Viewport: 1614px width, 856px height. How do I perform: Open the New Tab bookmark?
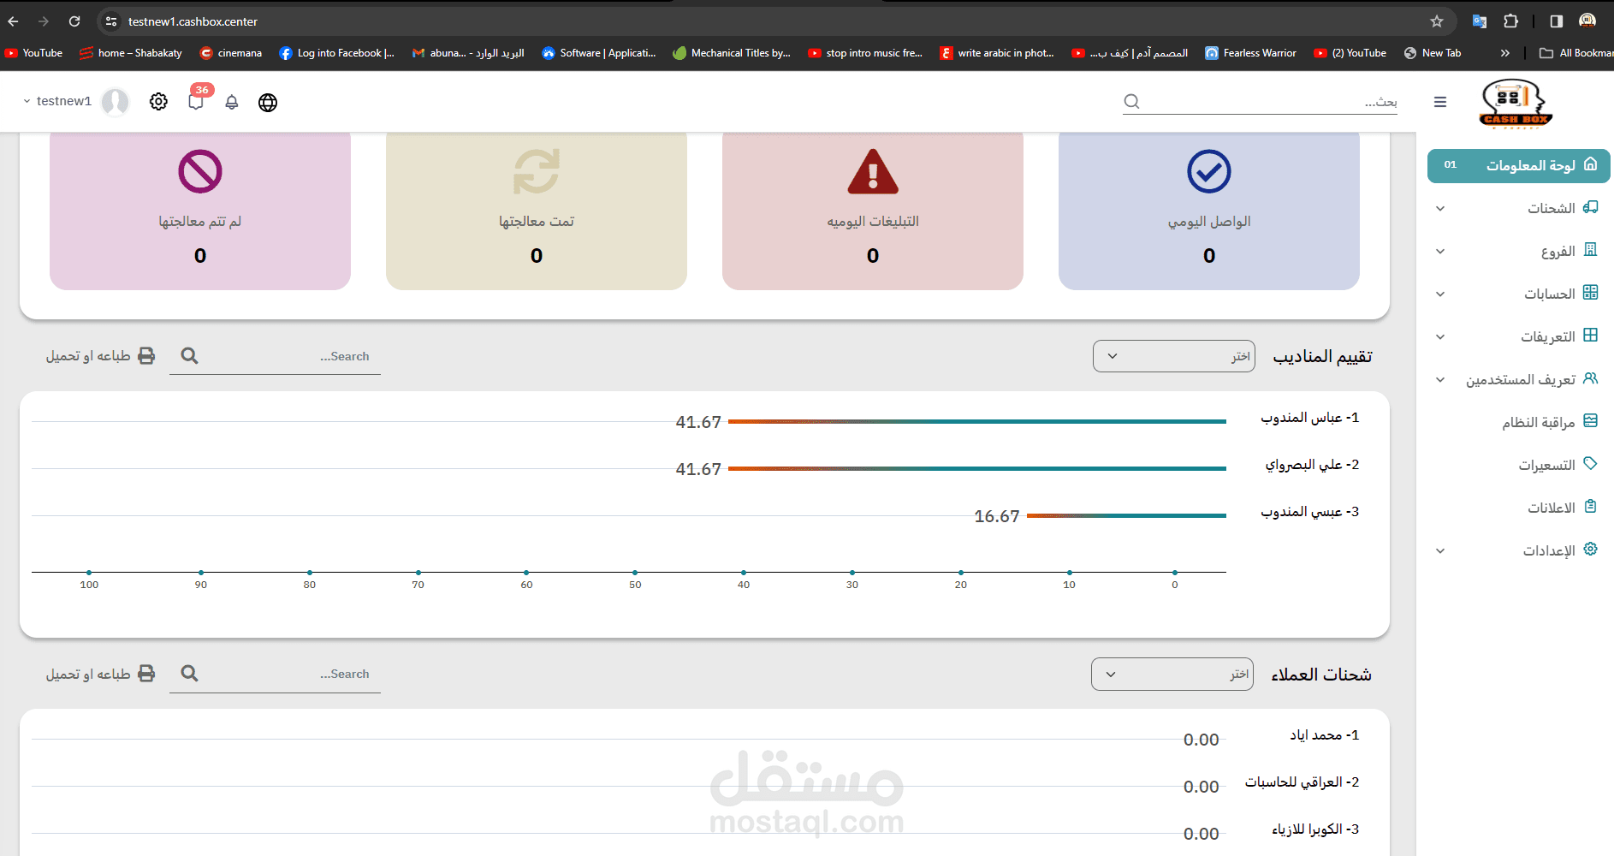(x=1433, y=53)
